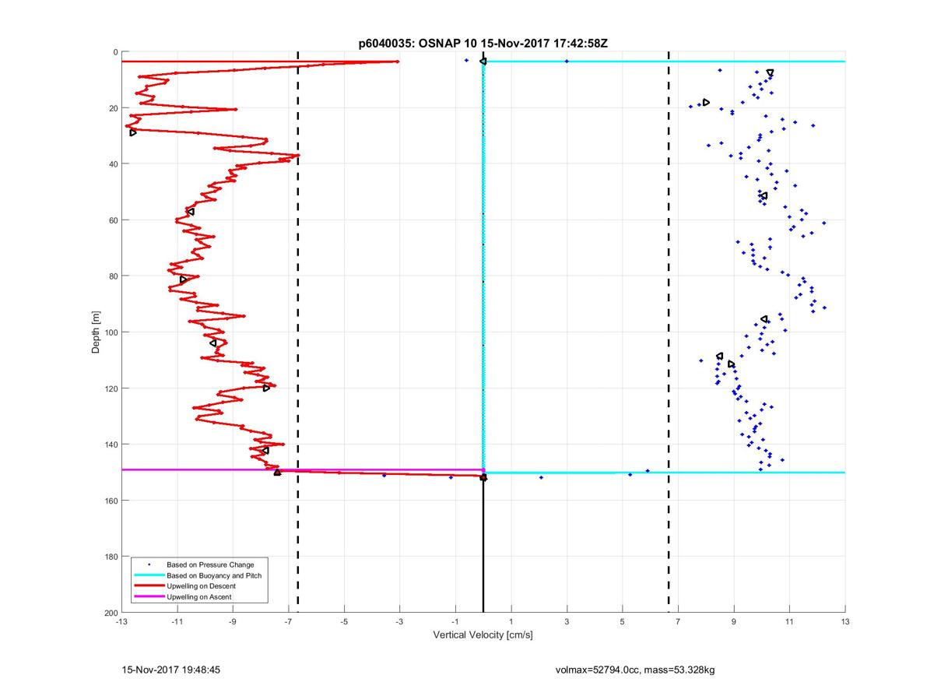934x689 pixels.
Task: Click the x-axis tick label 3
Action: pyautogui.click(x=567, y=622)
